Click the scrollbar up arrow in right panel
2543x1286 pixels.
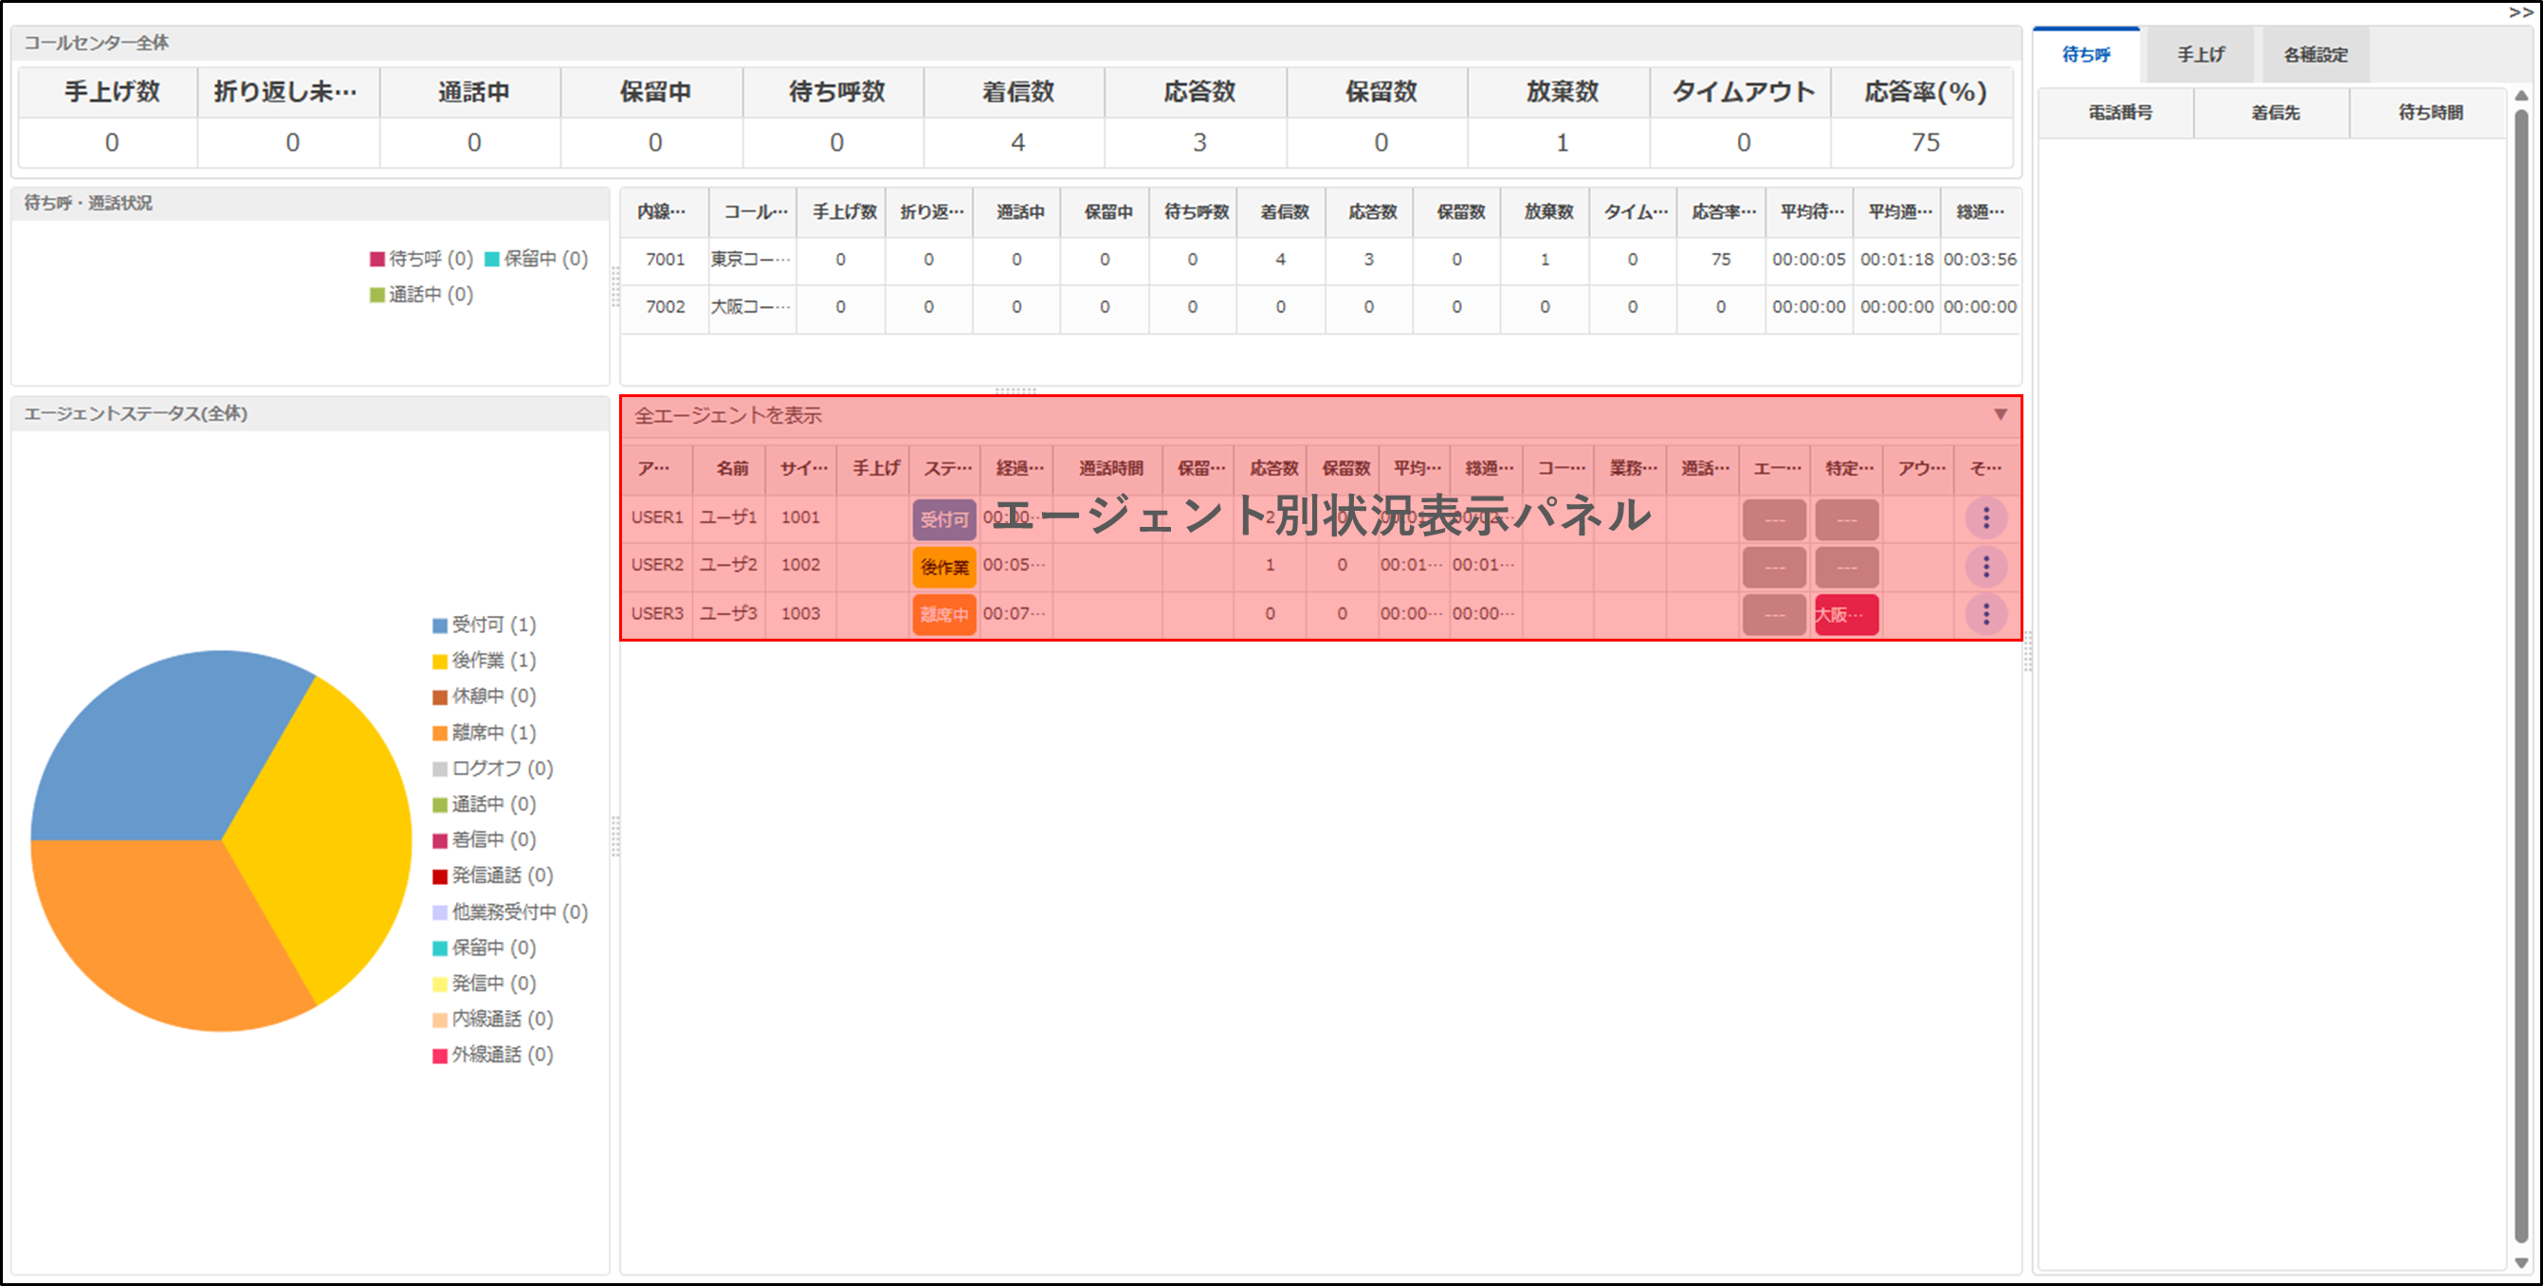tap(2520, 96)
